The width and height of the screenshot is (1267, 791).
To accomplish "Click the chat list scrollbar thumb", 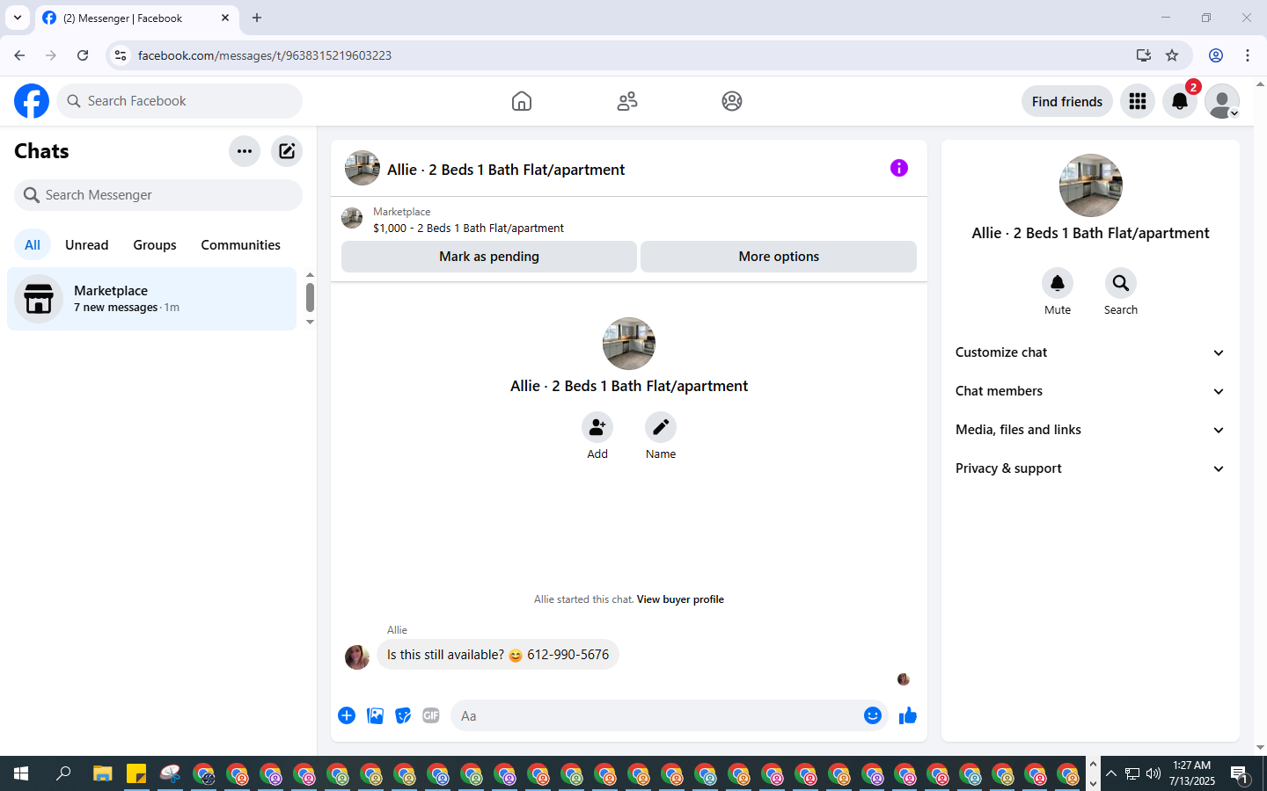I will pyautogui.click(x=310, y=297).
